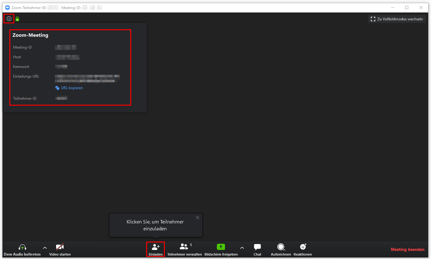Expand screen share options chevron
The height and width of the screenshot is (259, 431).
coord(242,248)
